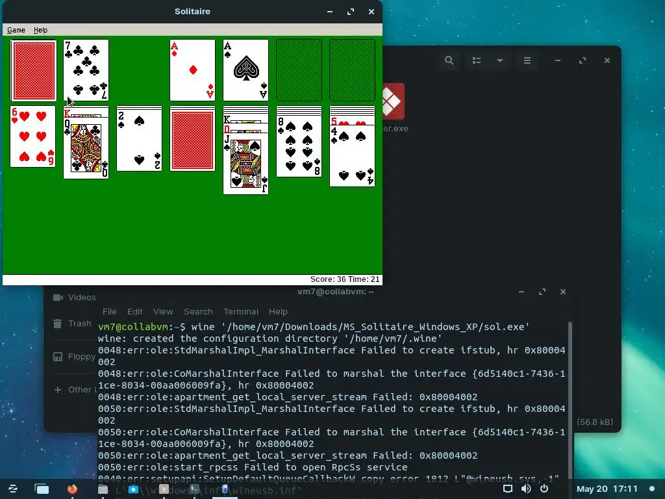Open the Videos sidebar entry
The width and height of the screenshot is (665, 499).
click(x=74, y=298)
